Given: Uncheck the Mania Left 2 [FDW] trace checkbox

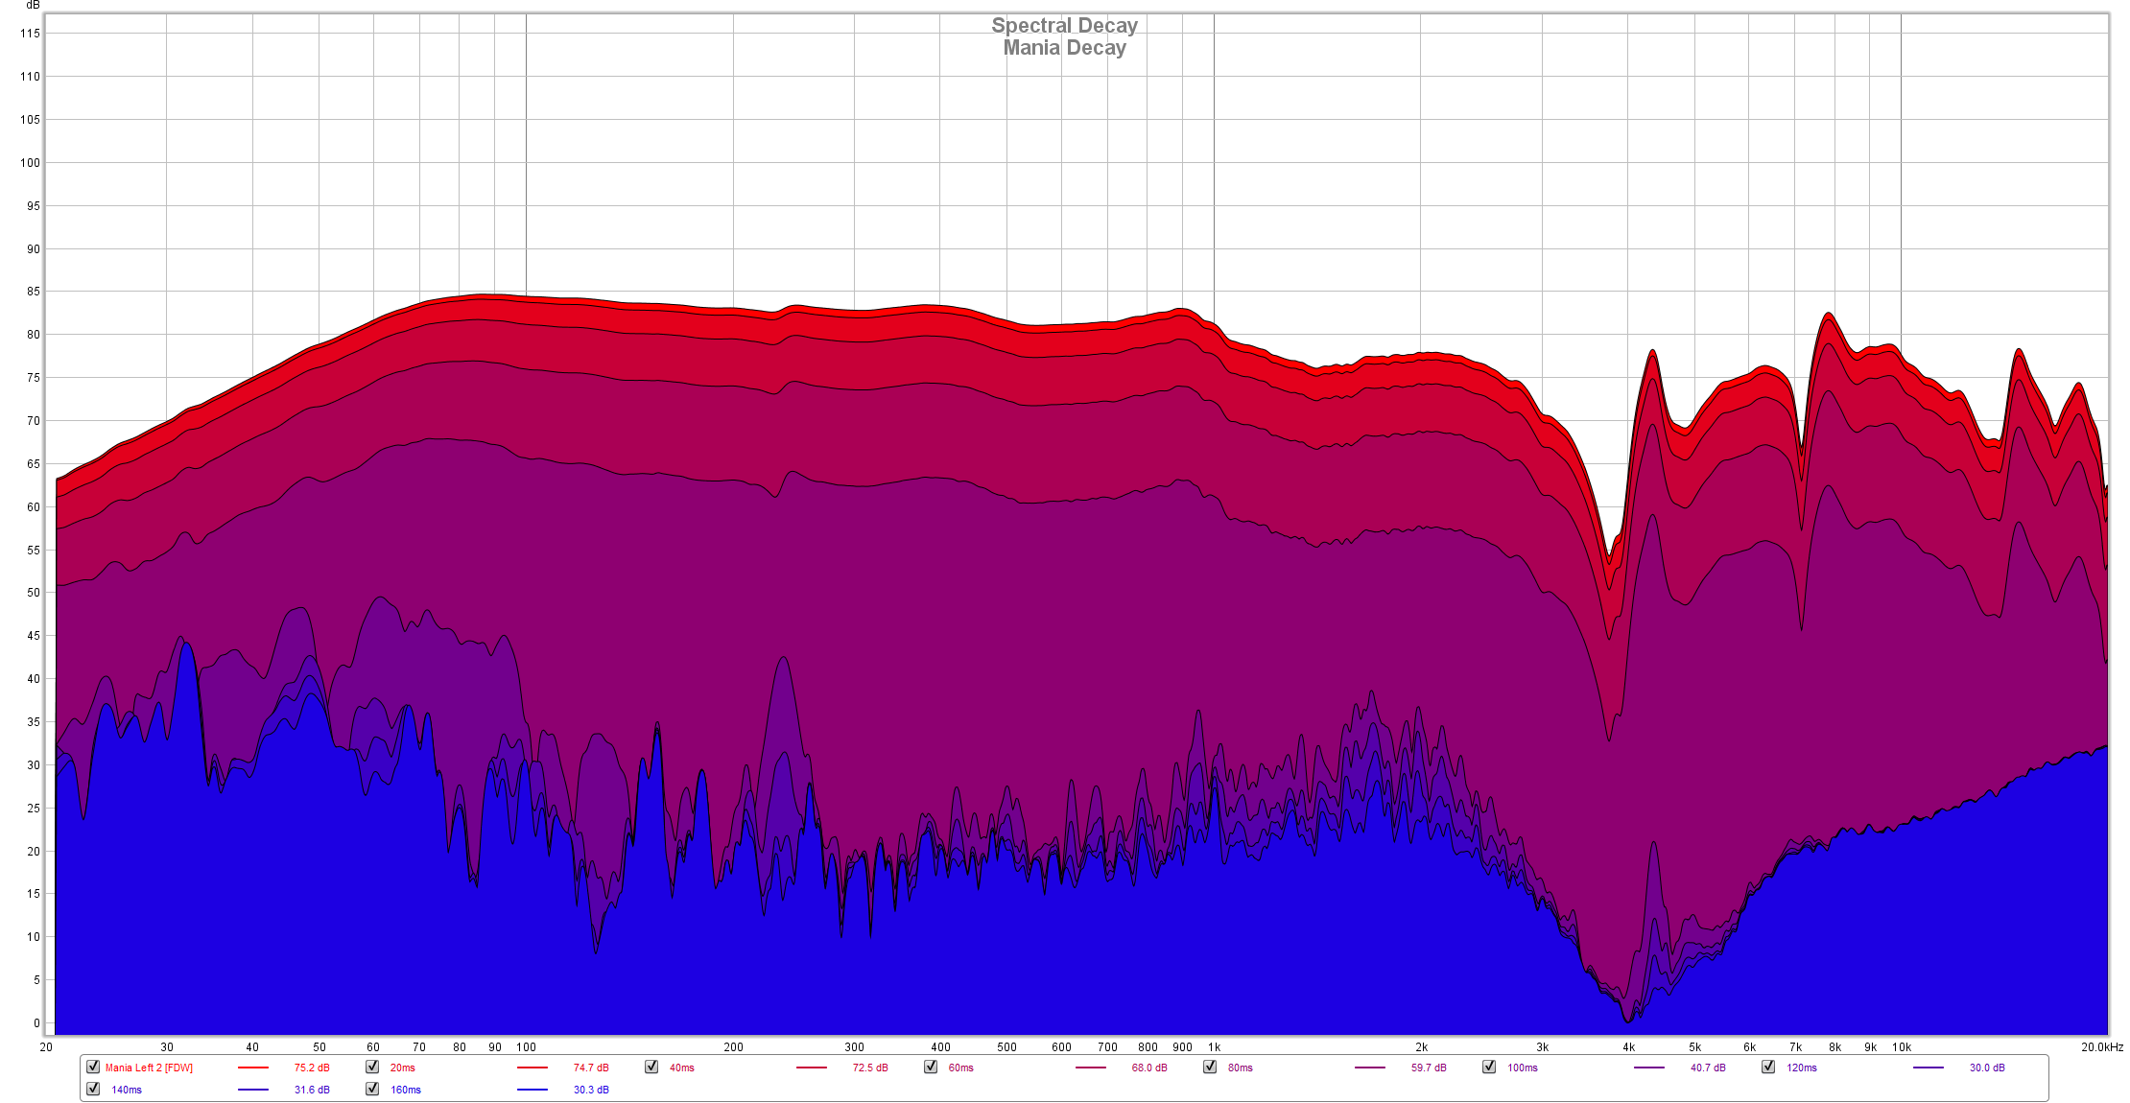Looking at the screenshot, I should click(x=93, y=1067).
